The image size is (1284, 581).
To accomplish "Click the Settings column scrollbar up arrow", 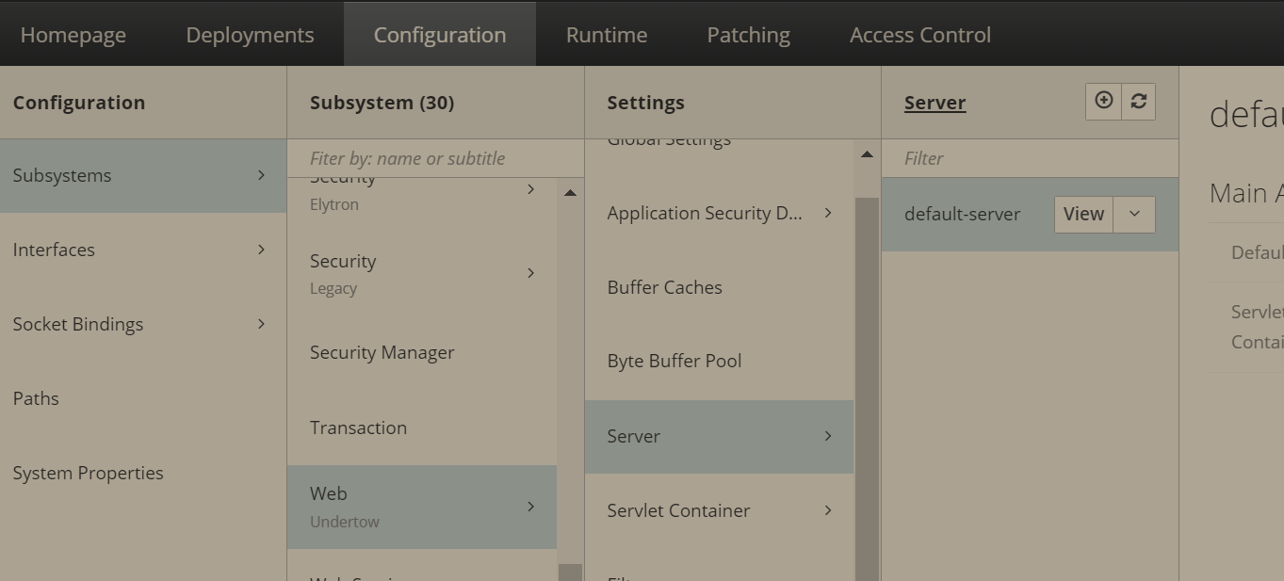I will tap(867, 154).
